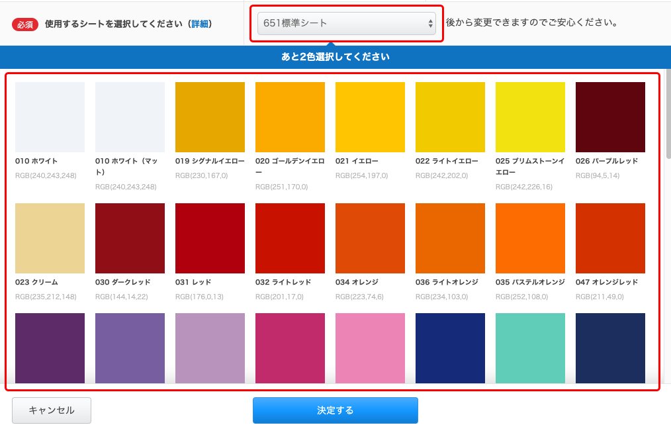Select the 020 ゴールデンイエロー swatch

(289, 116)
